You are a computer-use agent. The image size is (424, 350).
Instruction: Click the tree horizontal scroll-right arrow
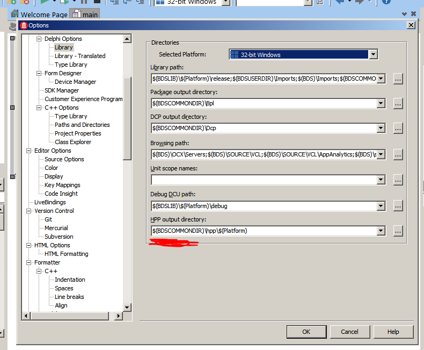pyautogui.click(x=119, y=316)
